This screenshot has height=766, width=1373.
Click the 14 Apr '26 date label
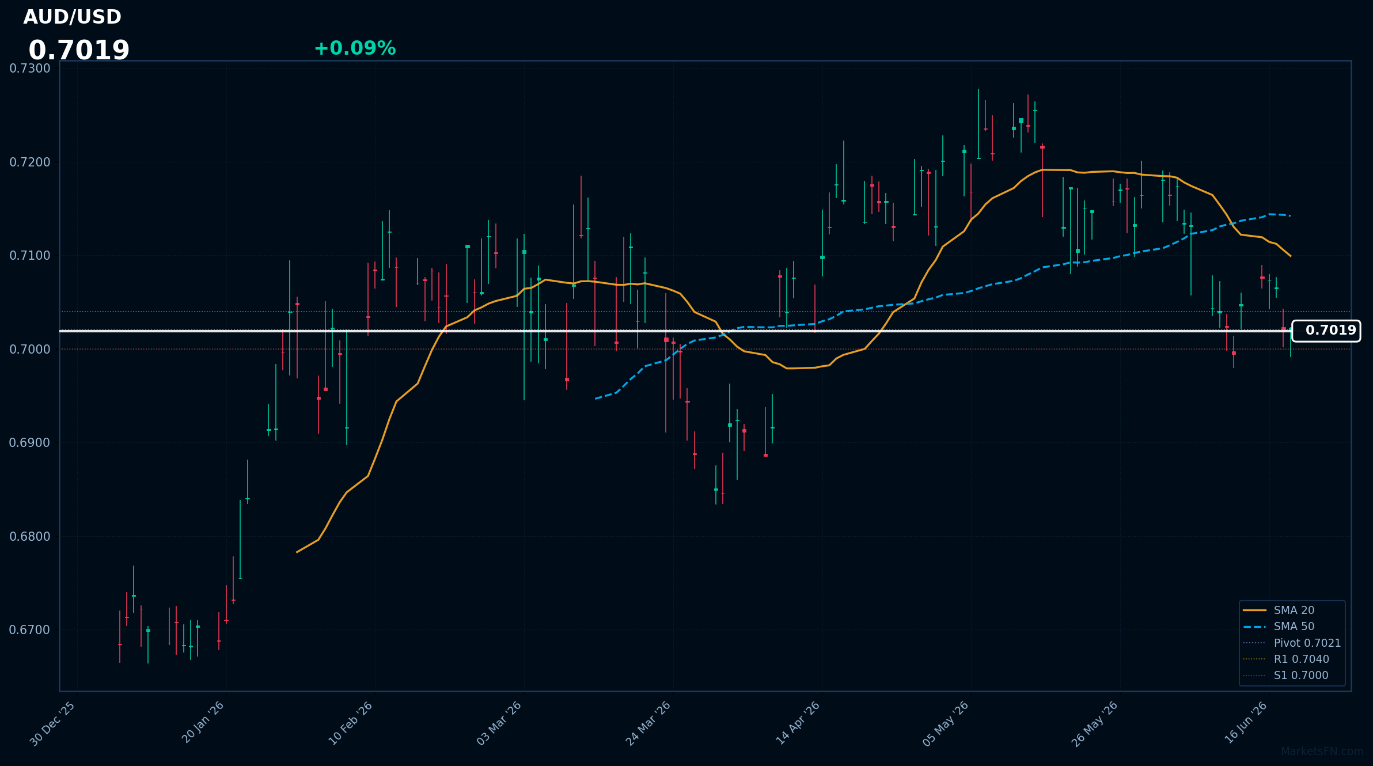point(798,723)
